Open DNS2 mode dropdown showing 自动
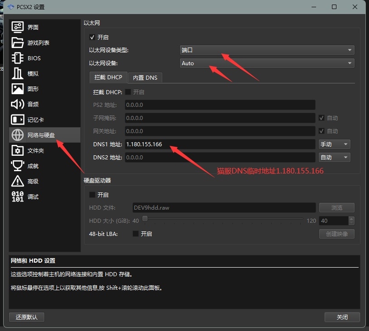Viewport: 369px width, 331px height. [335, 158]
